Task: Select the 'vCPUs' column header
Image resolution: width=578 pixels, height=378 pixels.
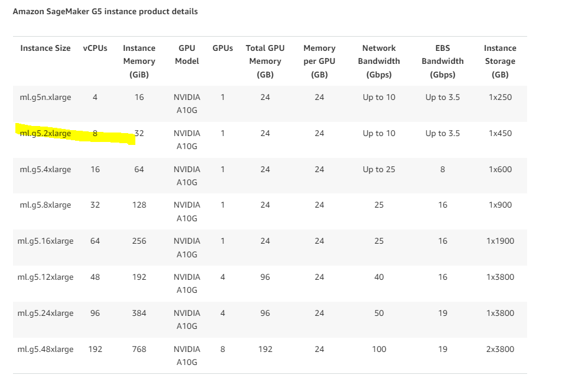Action: pyautogui.click(x=95, y=49)
